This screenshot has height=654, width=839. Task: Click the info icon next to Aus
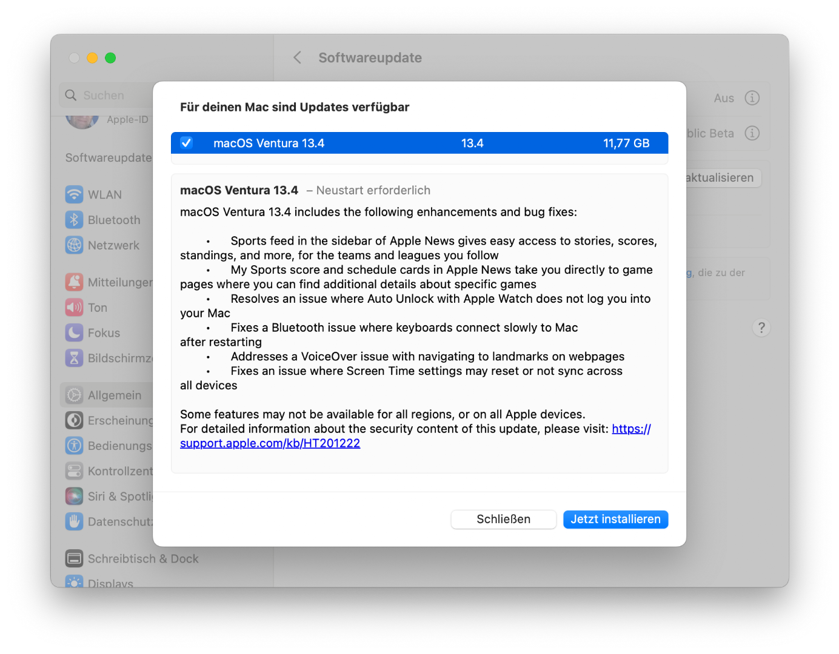pos(752,98)
